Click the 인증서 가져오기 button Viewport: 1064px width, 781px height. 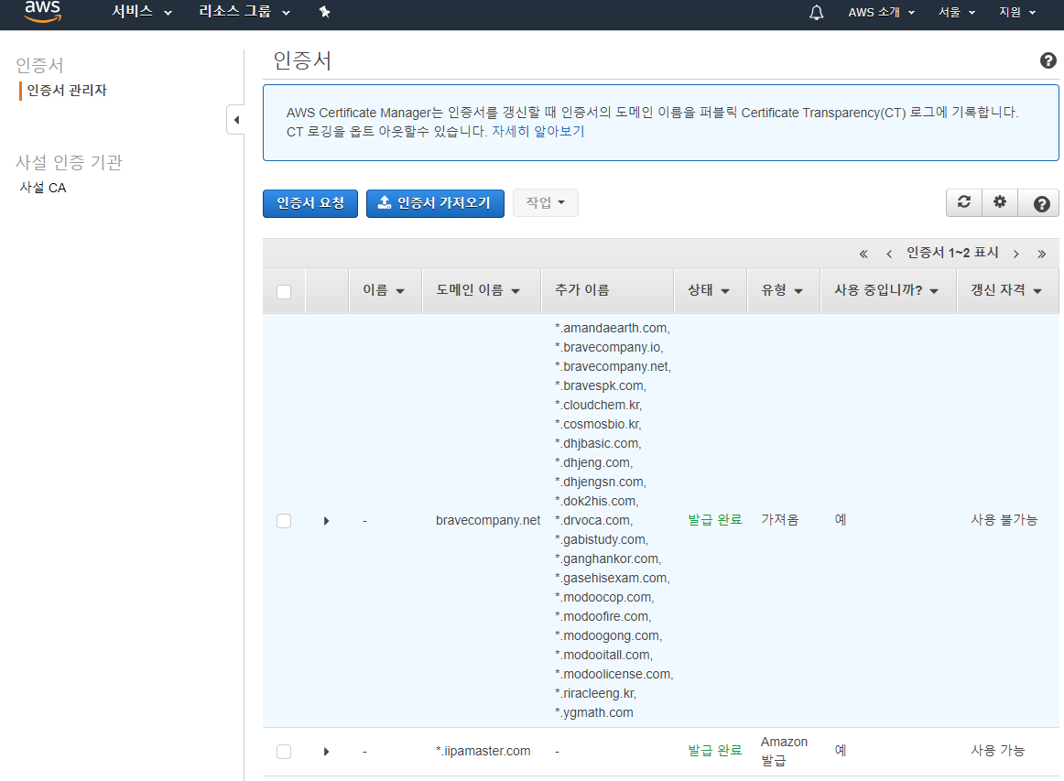(x=435, y=203)
